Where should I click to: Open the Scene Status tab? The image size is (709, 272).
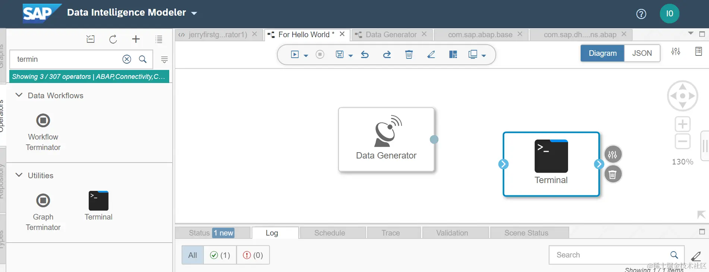click(529, 233)
